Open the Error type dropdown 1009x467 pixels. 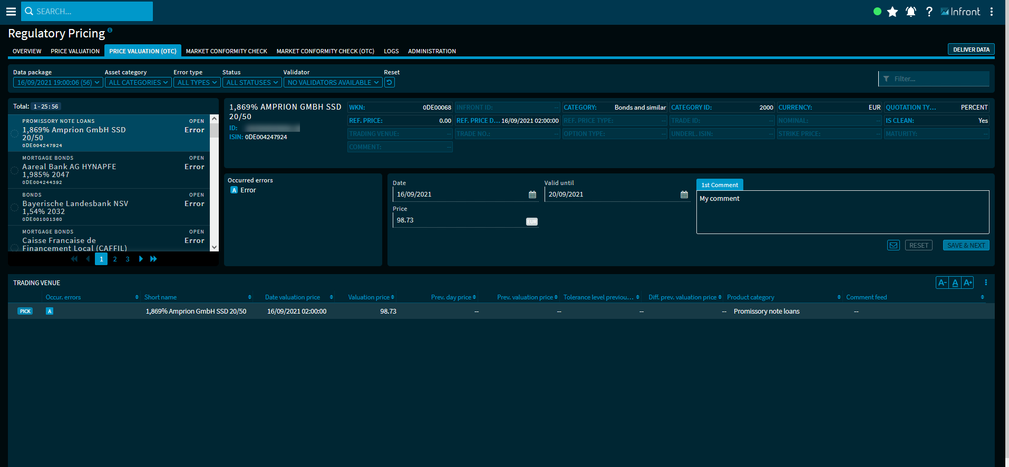pos(197,83)
